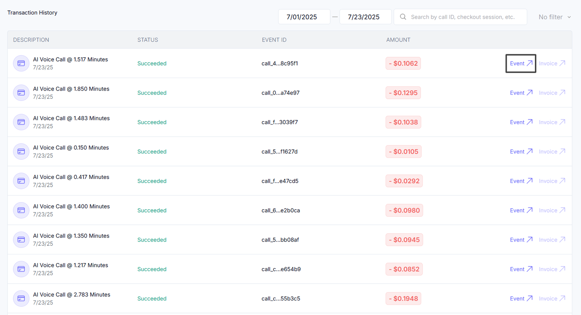Open the Invoice arrow icon for call_4...8c95f1
Viewport: 581px width, 315px height.
[562, 63]
